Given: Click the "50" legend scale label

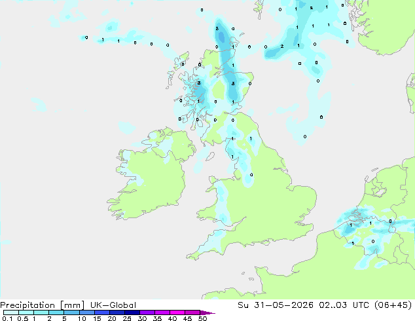Looking at the screenshot, I should tap(202, 318).
